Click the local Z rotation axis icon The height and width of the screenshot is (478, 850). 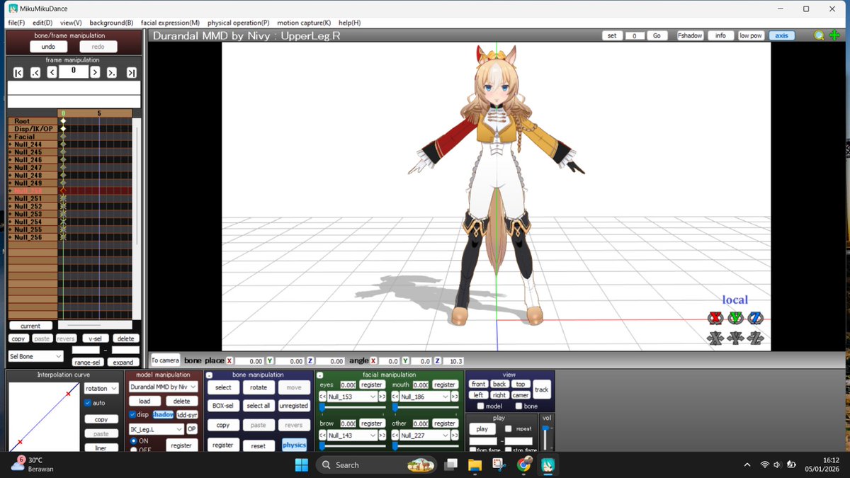[756, 318]
